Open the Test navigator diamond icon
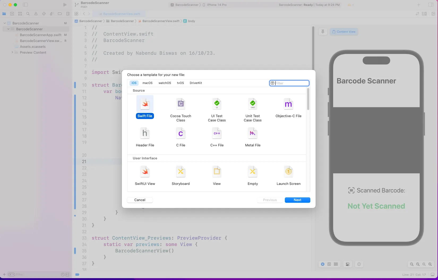This screenshot has width=438, height=280. (44, 14)
